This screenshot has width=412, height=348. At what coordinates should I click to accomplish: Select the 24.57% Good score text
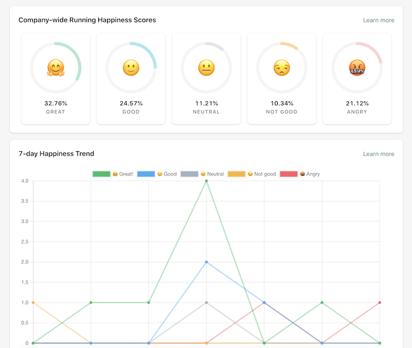click(x=131, y=103)
